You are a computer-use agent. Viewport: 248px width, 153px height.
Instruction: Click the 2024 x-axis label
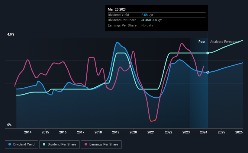204,132
